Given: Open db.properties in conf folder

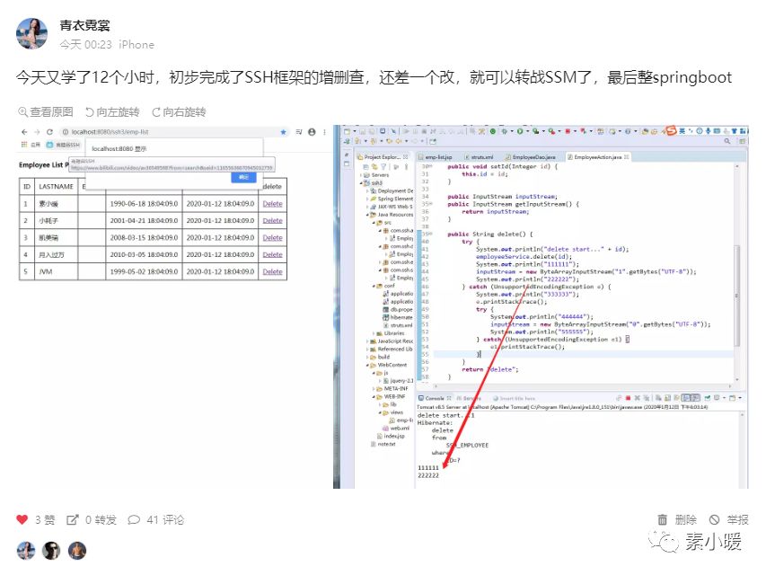Looking at the screenshot, I should [398, 309].
